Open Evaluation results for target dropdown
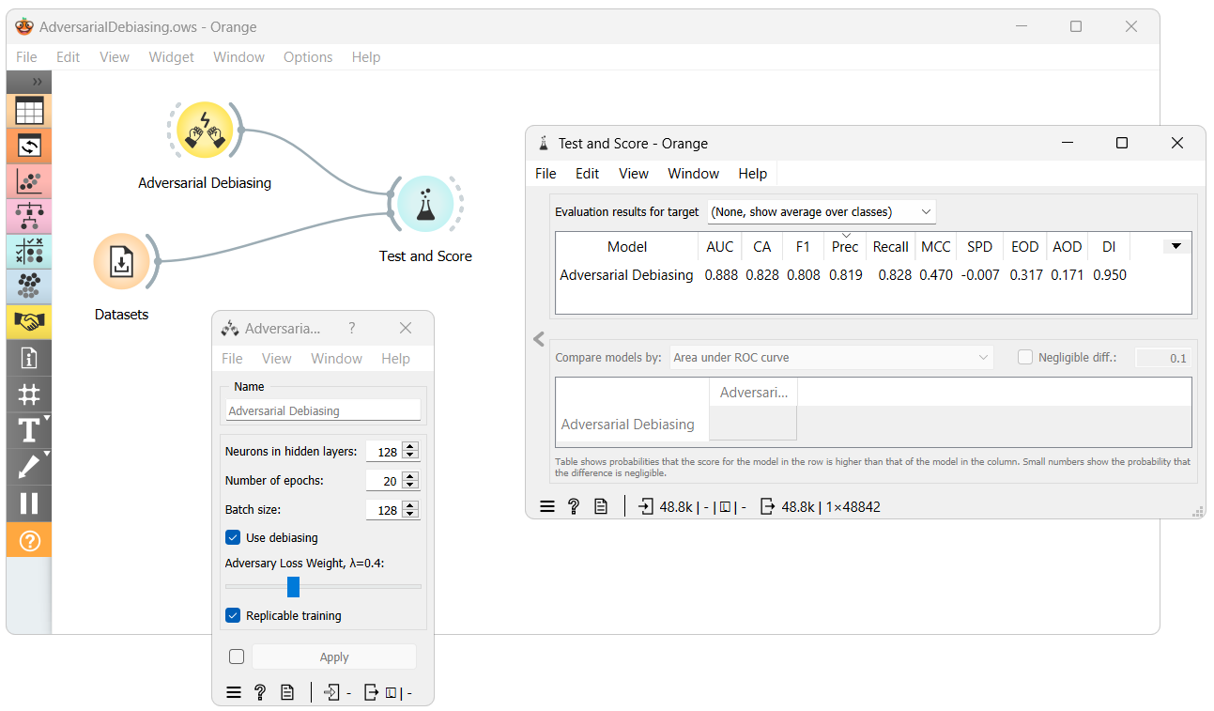1214x711 pixels. [x=822, y=211]
